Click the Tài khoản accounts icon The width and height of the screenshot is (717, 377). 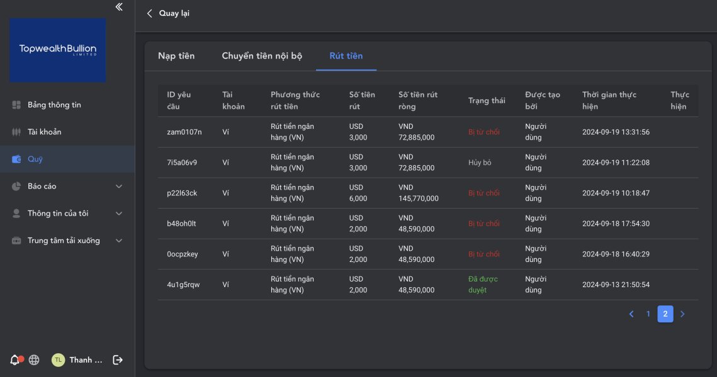(x=17, y=132)
